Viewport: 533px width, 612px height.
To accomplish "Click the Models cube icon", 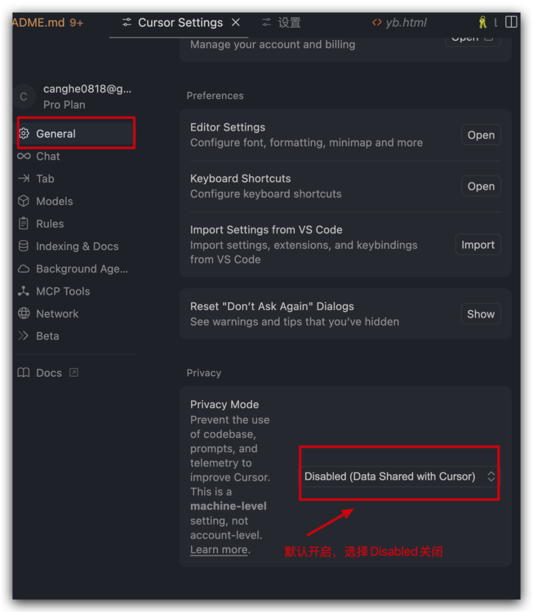I will tap(23, 201).
